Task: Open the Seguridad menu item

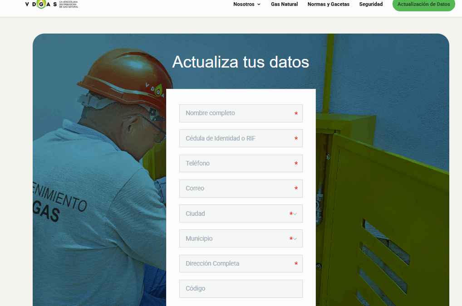Action: tap(371, 4)
